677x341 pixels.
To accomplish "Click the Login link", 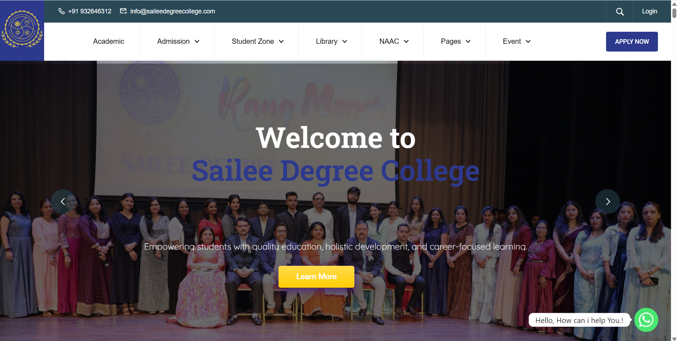I will point(649,11).
